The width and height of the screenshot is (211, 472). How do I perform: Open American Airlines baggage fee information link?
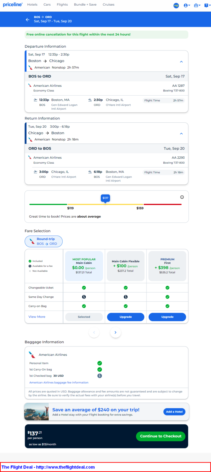59,382
